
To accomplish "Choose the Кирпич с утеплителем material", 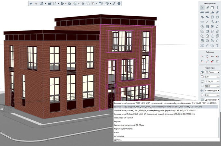I will tap(124, 129).
